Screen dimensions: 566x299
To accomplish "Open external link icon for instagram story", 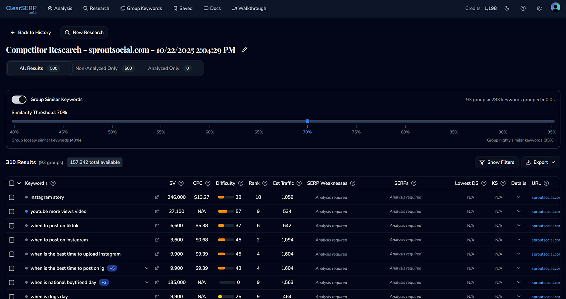I will [157, 197].
